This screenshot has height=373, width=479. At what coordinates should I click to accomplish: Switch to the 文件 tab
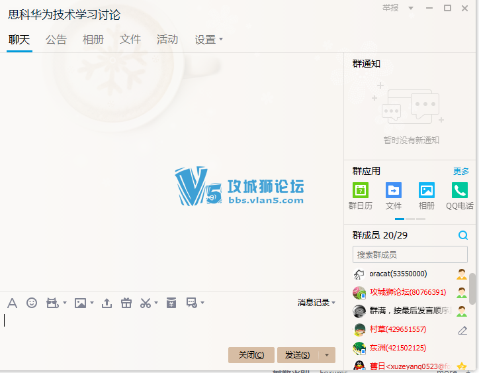(130, 40)
